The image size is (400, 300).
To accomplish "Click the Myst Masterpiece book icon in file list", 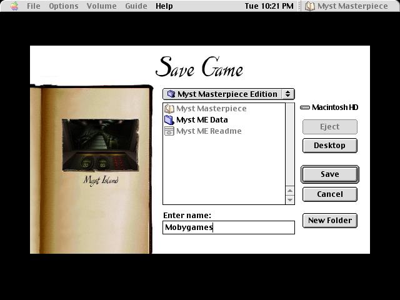I will pyautogui.click(x=169, y=109).
